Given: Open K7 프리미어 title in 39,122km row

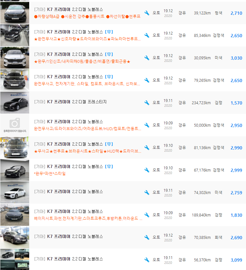Looking at the screenshot, I should coord(69,10).
